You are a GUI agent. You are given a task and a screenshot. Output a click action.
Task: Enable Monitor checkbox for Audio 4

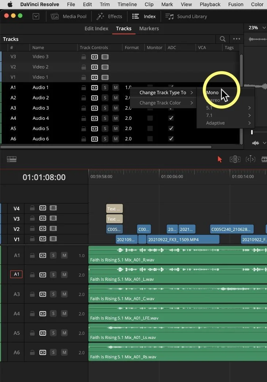pos(150,118)
